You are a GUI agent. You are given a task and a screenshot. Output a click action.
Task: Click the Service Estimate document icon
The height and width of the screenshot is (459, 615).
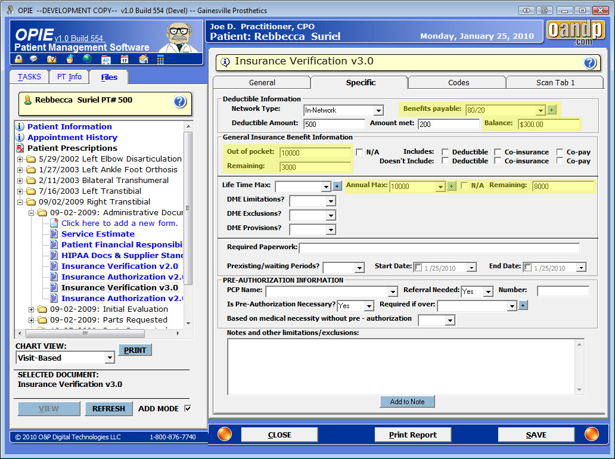pos(54,234)
